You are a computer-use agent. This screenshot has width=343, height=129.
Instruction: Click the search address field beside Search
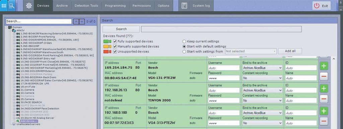pyautogui.click(x=221, y=29)
